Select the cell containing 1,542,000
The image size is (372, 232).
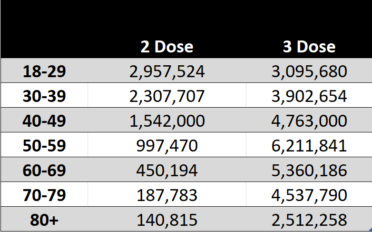pos(167,121)
